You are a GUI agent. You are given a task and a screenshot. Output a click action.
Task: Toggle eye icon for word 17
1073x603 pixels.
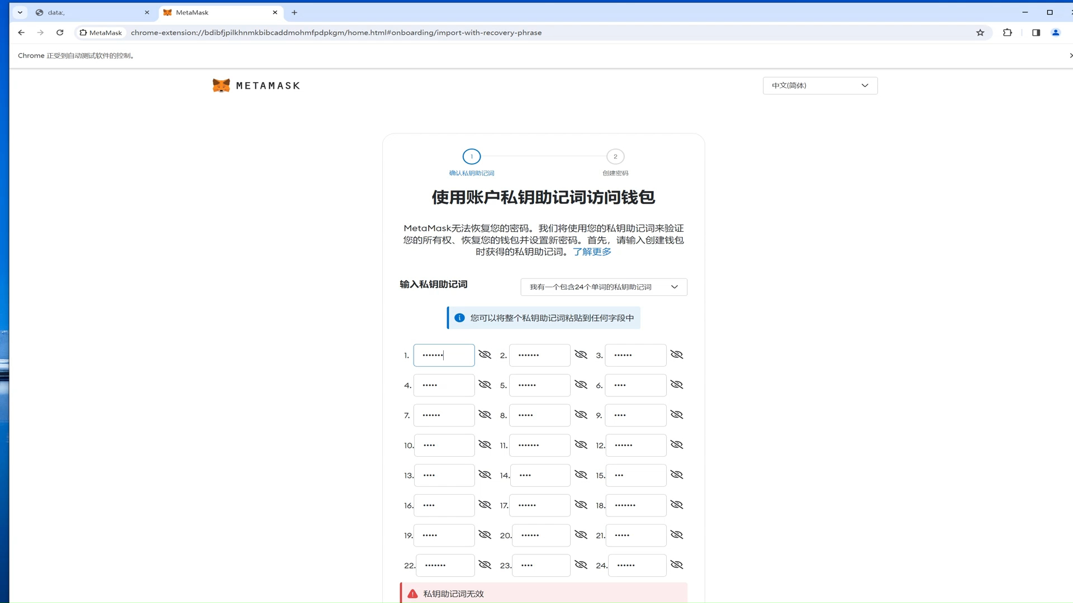point(581,505)
